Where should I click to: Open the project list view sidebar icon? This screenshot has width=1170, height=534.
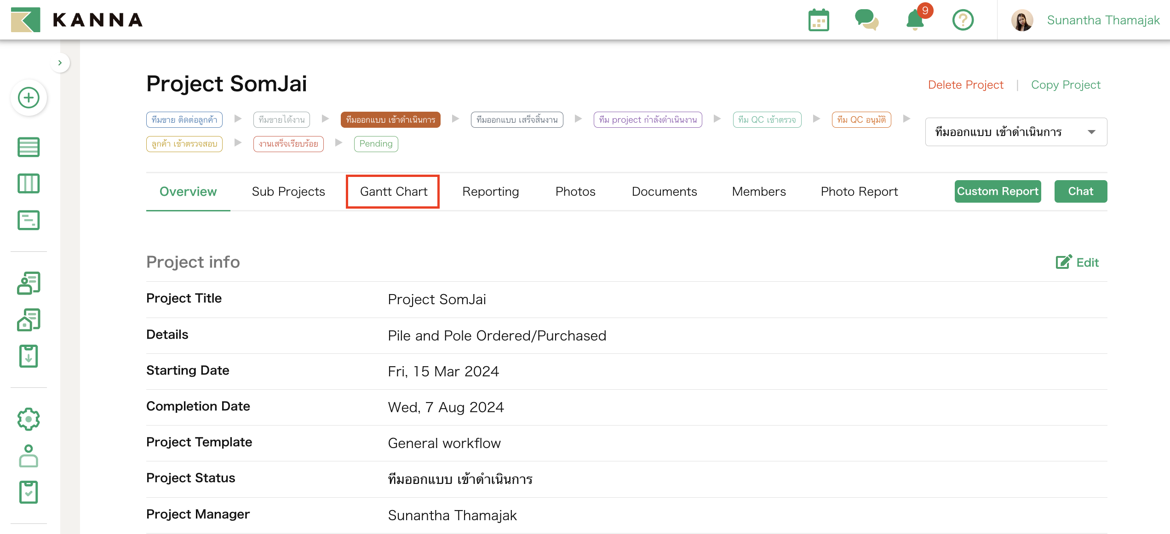[29, 147]
